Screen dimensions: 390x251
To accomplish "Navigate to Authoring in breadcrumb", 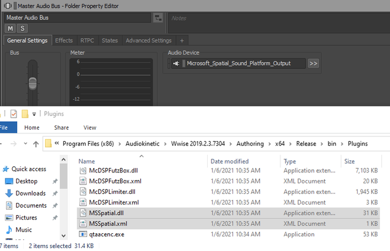I will [x=250, y=144].
